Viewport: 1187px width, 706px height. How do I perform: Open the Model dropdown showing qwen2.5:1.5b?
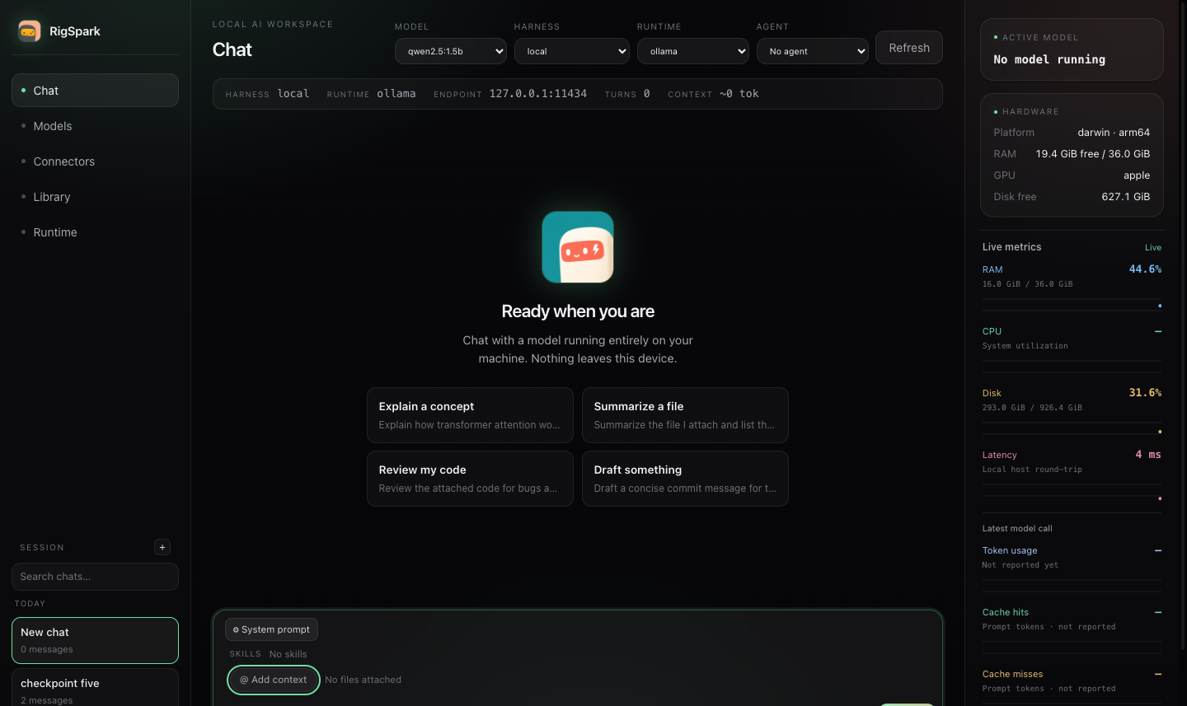point(451,51)
